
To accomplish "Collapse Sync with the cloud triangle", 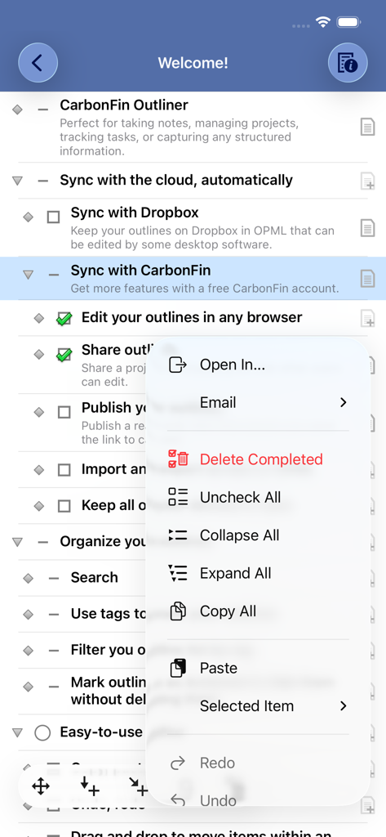I will coord(18,181).
